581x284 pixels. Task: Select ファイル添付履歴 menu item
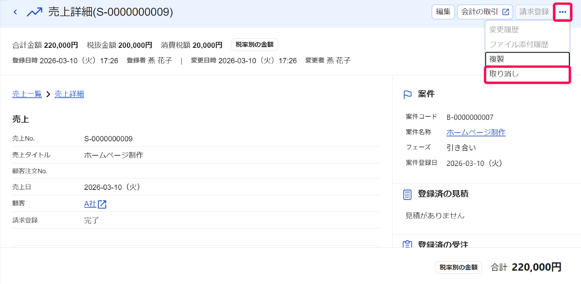(527, 45)
